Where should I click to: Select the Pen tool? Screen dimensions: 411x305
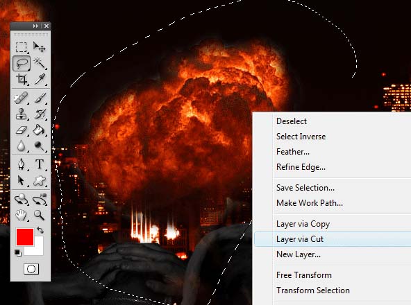coord(22,164)
